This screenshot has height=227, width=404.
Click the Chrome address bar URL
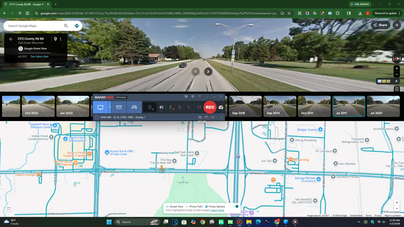[x=159, y=13]
